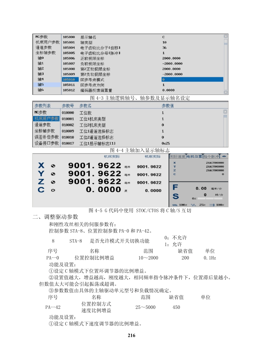Click highlighted value field of 回参考点模式
This screenshot has height=361, width=263.
[x=192, y=80]
